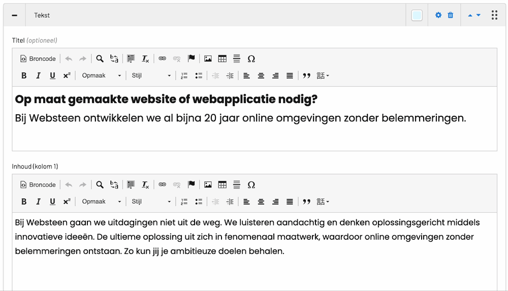Toggle superscript in Titel editor
This screenshot has height=291, width=508.
coord(67,76)
